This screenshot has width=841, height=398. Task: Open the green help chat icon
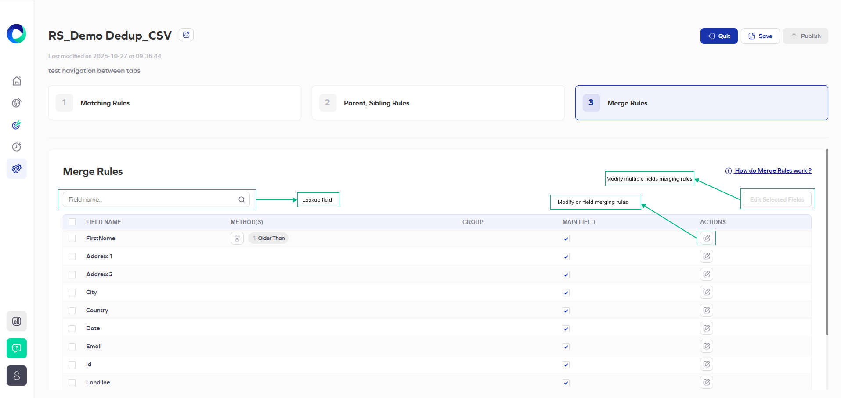tap(17, 348)
